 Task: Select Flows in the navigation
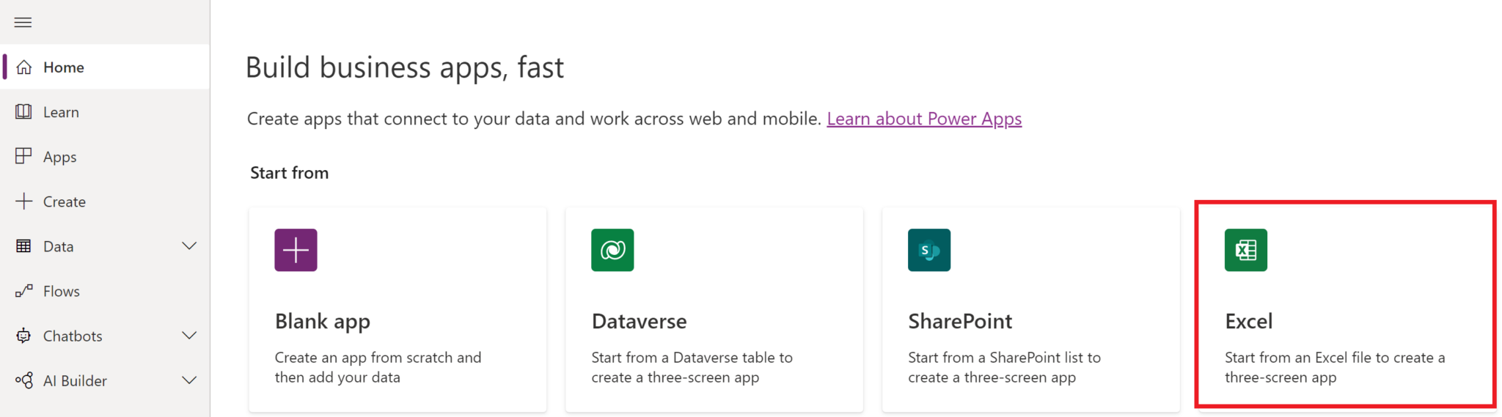pos(61,291)
